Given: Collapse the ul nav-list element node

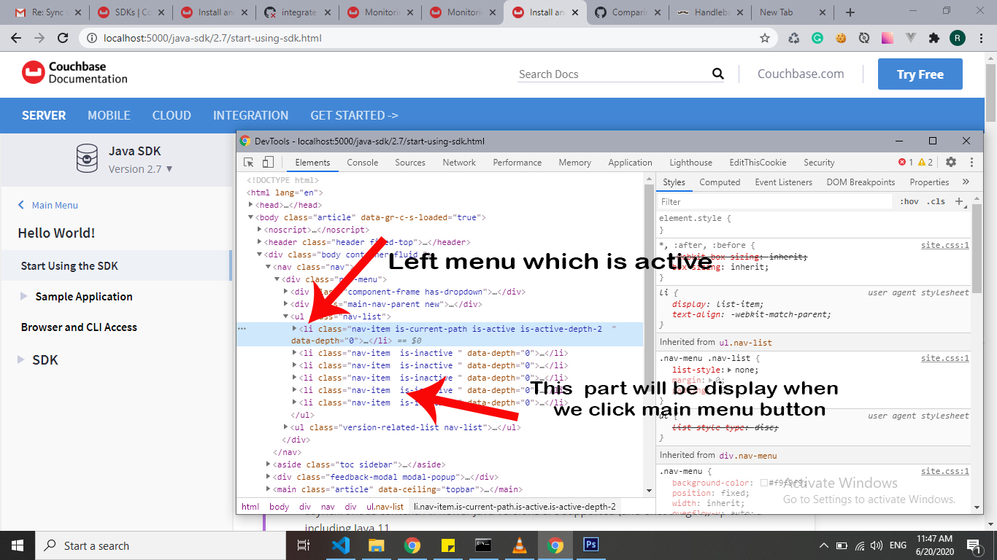Looking at the screenshot, I should point(286,316).
